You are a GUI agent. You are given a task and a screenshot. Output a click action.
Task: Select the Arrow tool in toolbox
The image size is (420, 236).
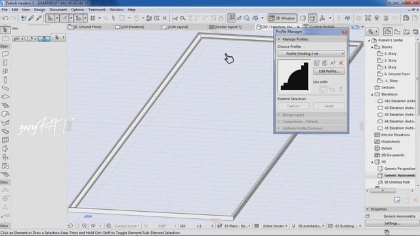[x=5, y=30]
